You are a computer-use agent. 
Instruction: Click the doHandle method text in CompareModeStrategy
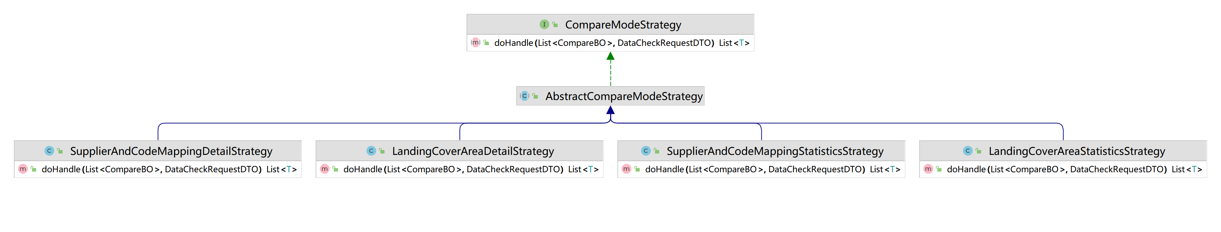click(x=622, y=43)
